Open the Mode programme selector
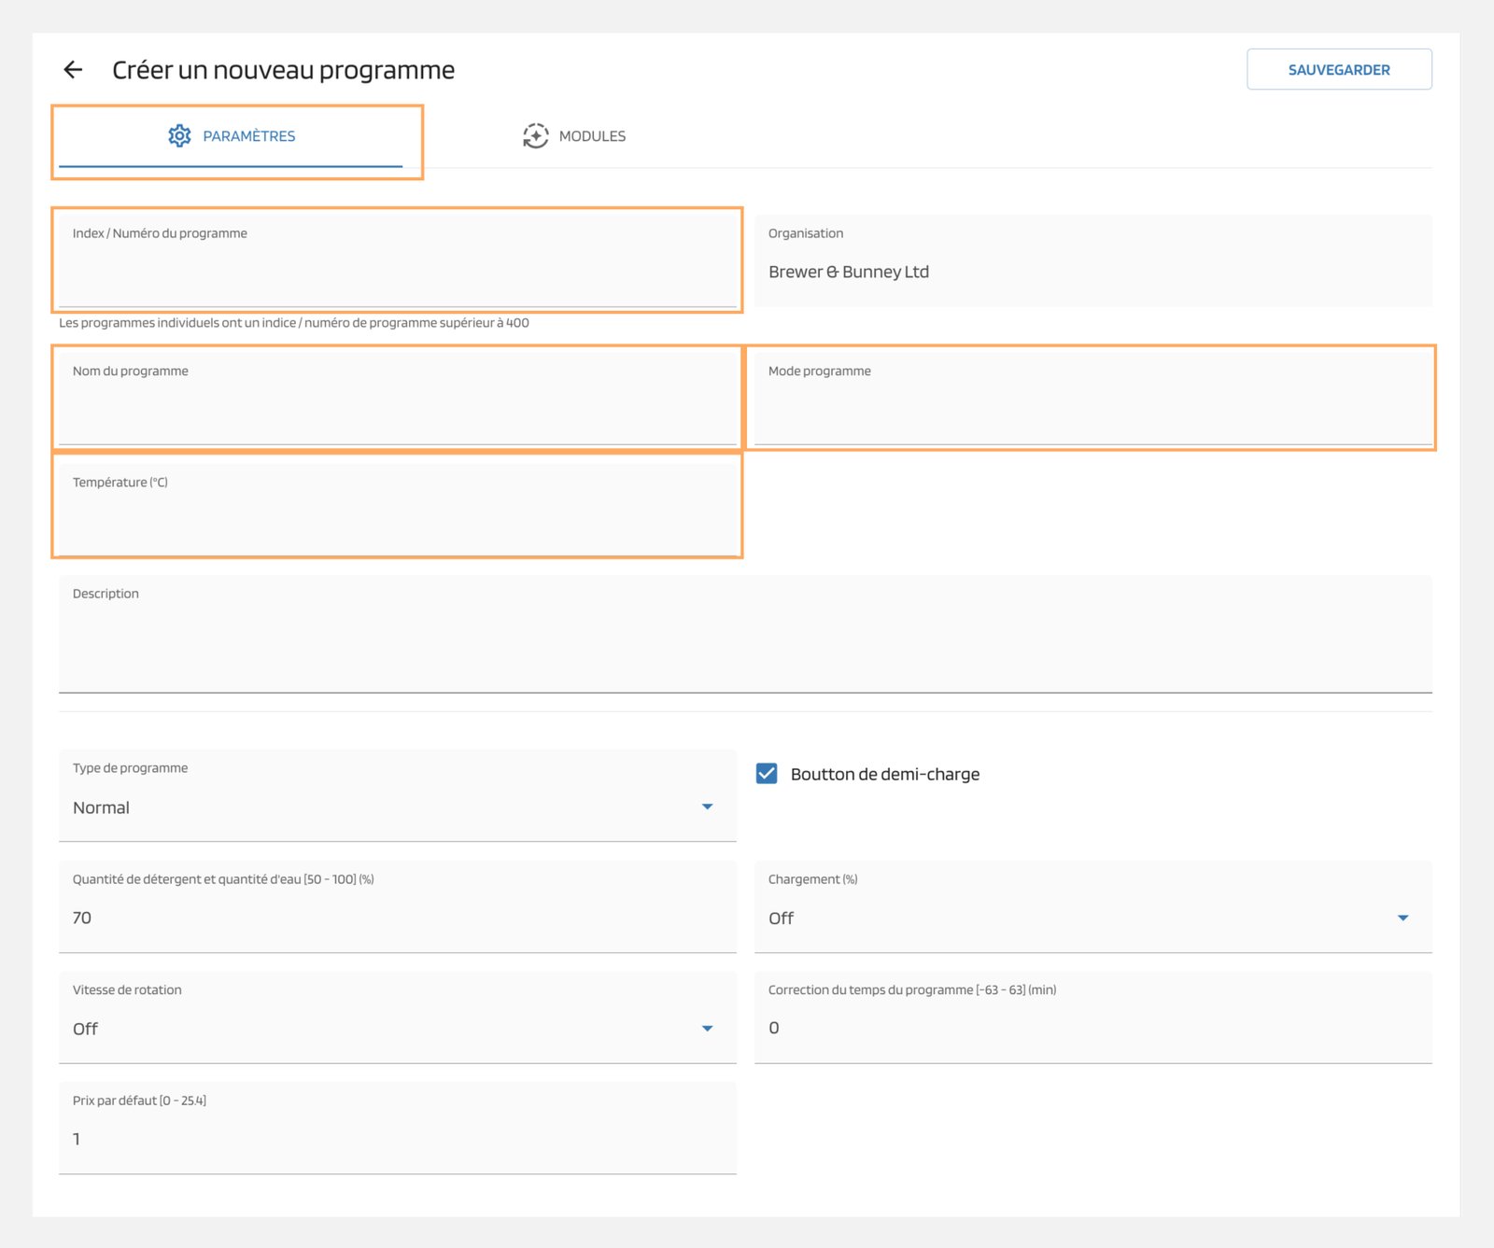Image resolution: width=1494 pixels, height=1248 pixels. (1092, 407)
